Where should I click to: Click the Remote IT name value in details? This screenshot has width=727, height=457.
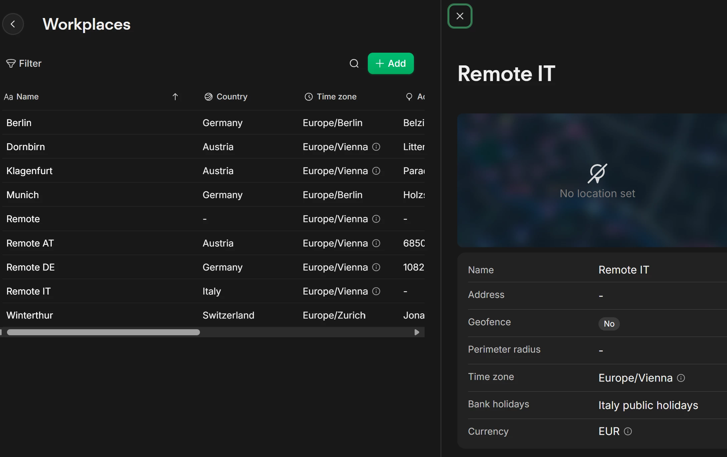(x=624, y=270)
